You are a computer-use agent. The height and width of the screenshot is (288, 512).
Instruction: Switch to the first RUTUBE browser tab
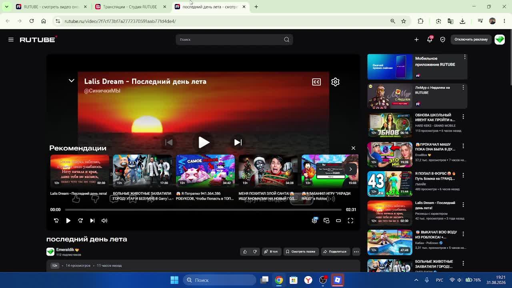[x=51, y=7]
